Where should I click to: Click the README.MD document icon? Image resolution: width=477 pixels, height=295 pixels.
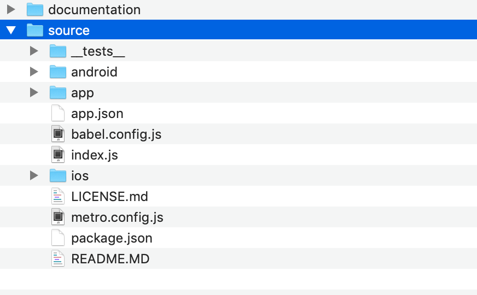point(58,258)
